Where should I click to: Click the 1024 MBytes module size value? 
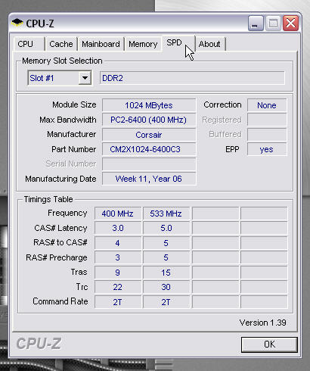pos(149,105)
